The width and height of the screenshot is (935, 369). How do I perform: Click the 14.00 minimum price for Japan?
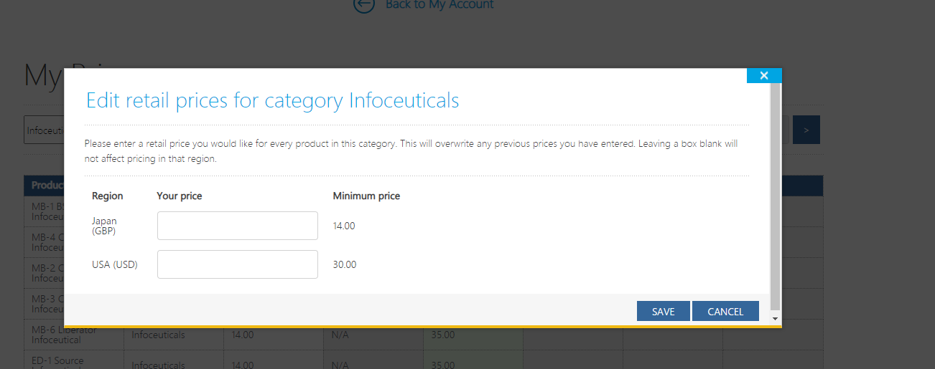pyautogui.click(x=344, y=226)
